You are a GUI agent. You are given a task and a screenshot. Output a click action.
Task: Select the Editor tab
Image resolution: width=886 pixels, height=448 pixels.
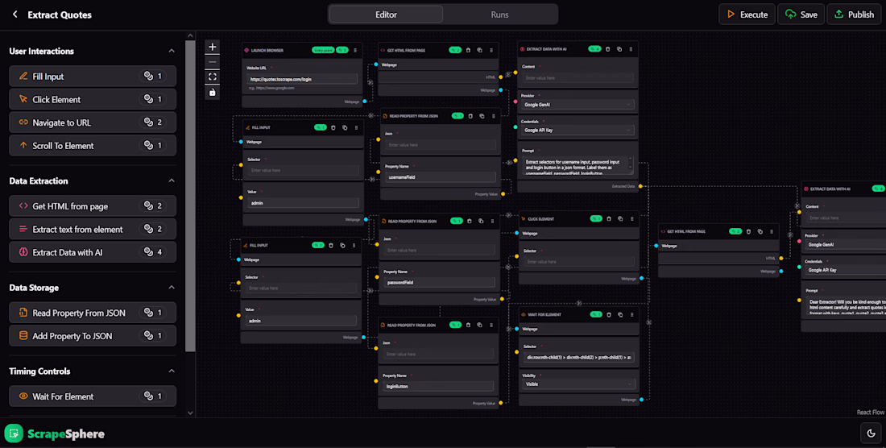click(x=386, y=15)
